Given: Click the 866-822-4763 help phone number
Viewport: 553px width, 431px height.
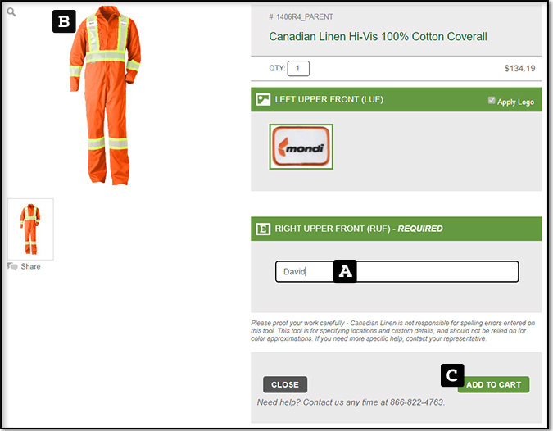Looking at the screenshot, I should coord(416,402).
